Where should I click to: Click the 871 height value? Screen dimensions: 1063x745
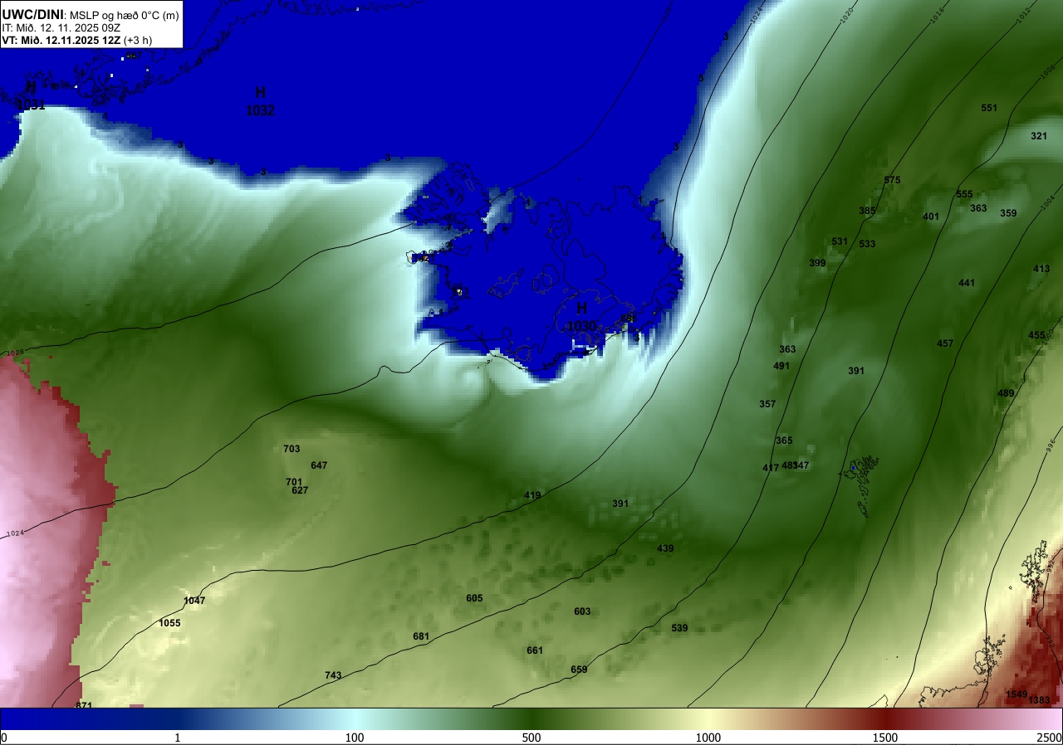84,705
